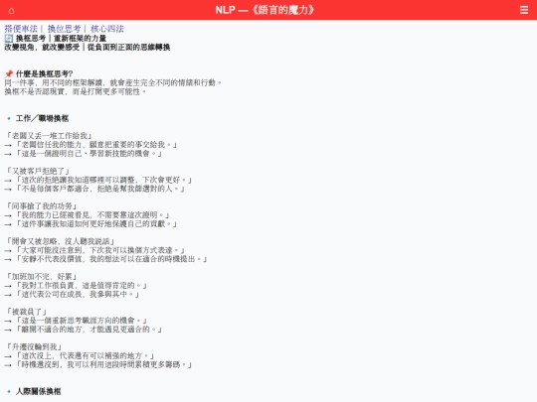Viewport: 537px width, 402px height.
Task: Click the line 「被裁員了」
Action: click(27, 312)
